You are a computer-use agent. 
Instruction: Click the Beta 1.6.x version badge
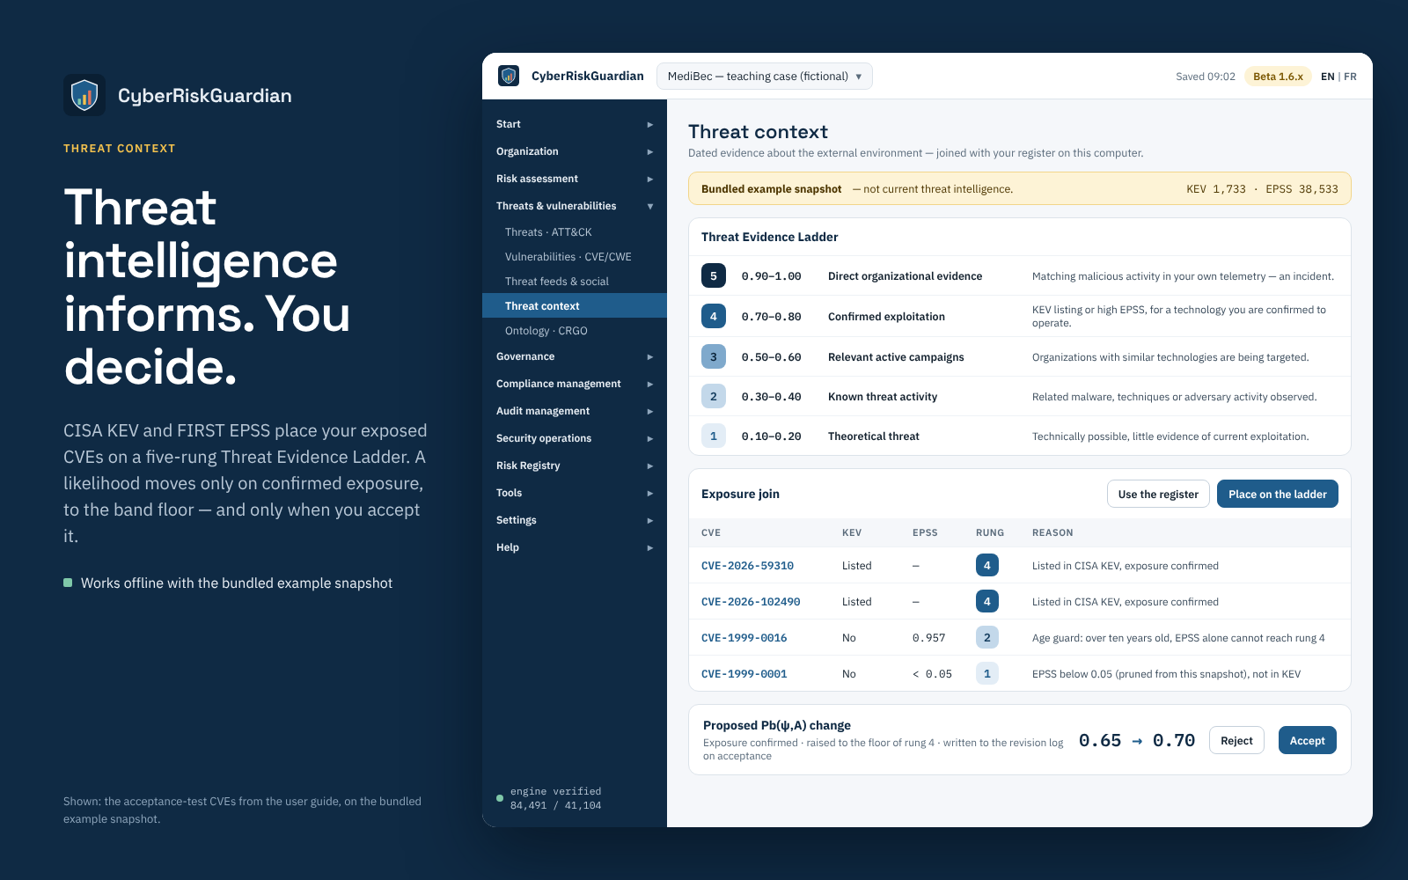[1278, 77]
